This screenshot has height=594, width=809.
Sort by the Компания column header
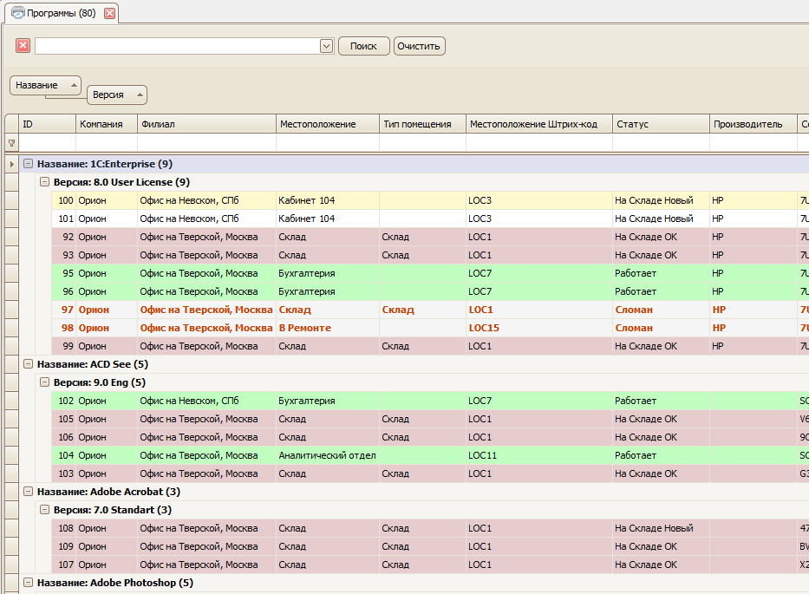click(107, 124)
